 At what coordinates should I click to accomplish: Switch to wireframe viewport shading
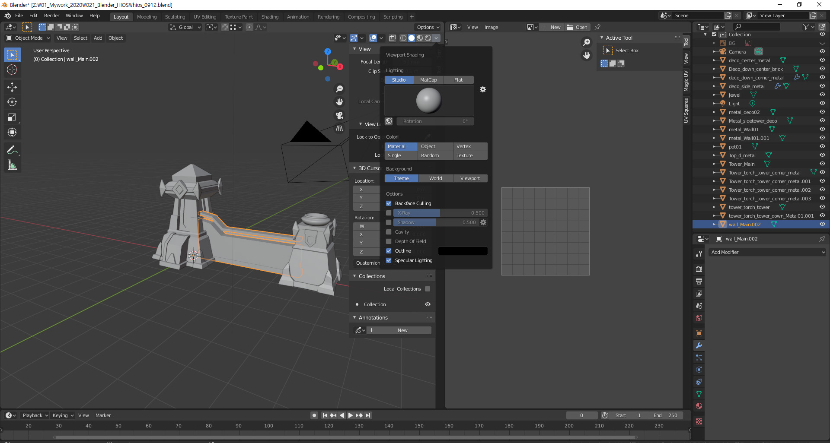point(403,38)
